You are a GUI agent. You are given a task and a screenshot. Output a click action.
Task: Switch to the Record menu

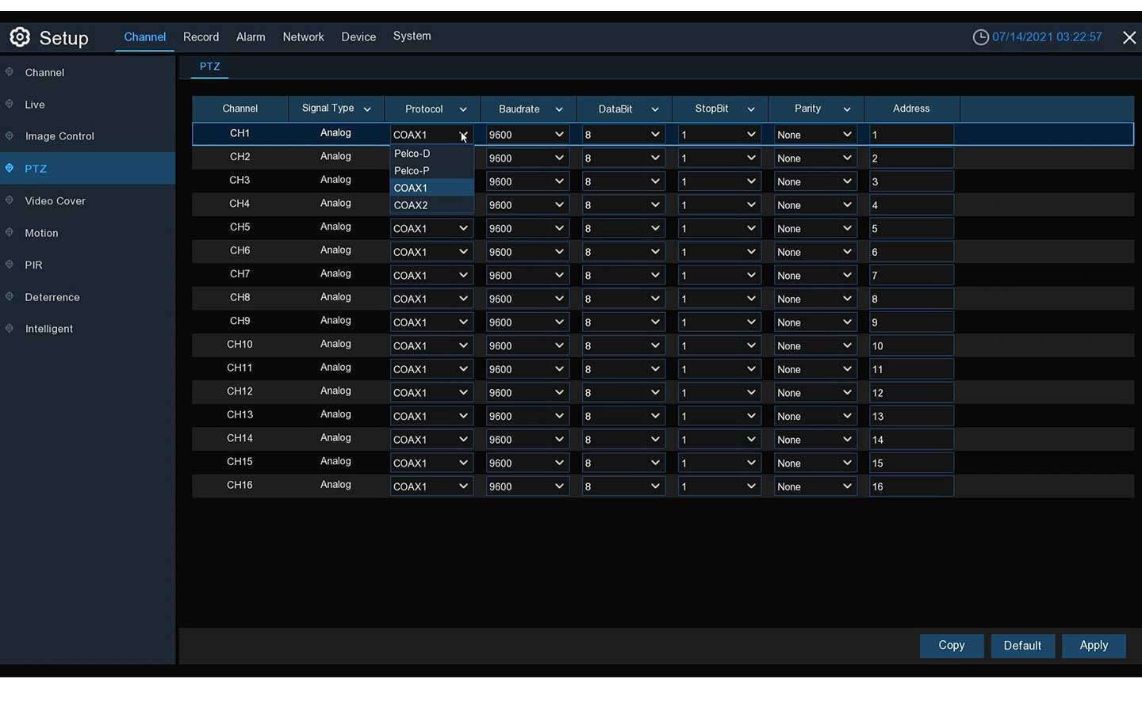pyautogui.click(x=201, y=36)
